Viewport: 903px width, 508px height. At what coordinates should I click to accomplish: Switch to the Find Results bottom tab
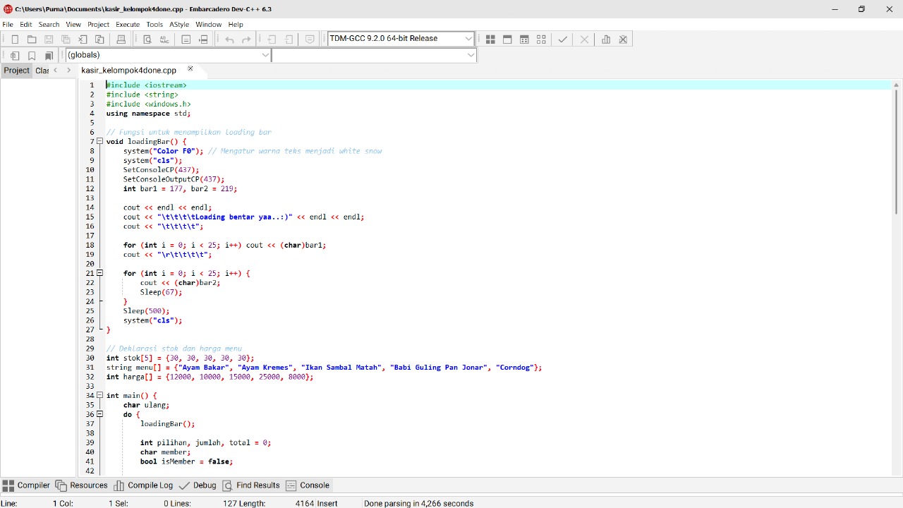251,485
